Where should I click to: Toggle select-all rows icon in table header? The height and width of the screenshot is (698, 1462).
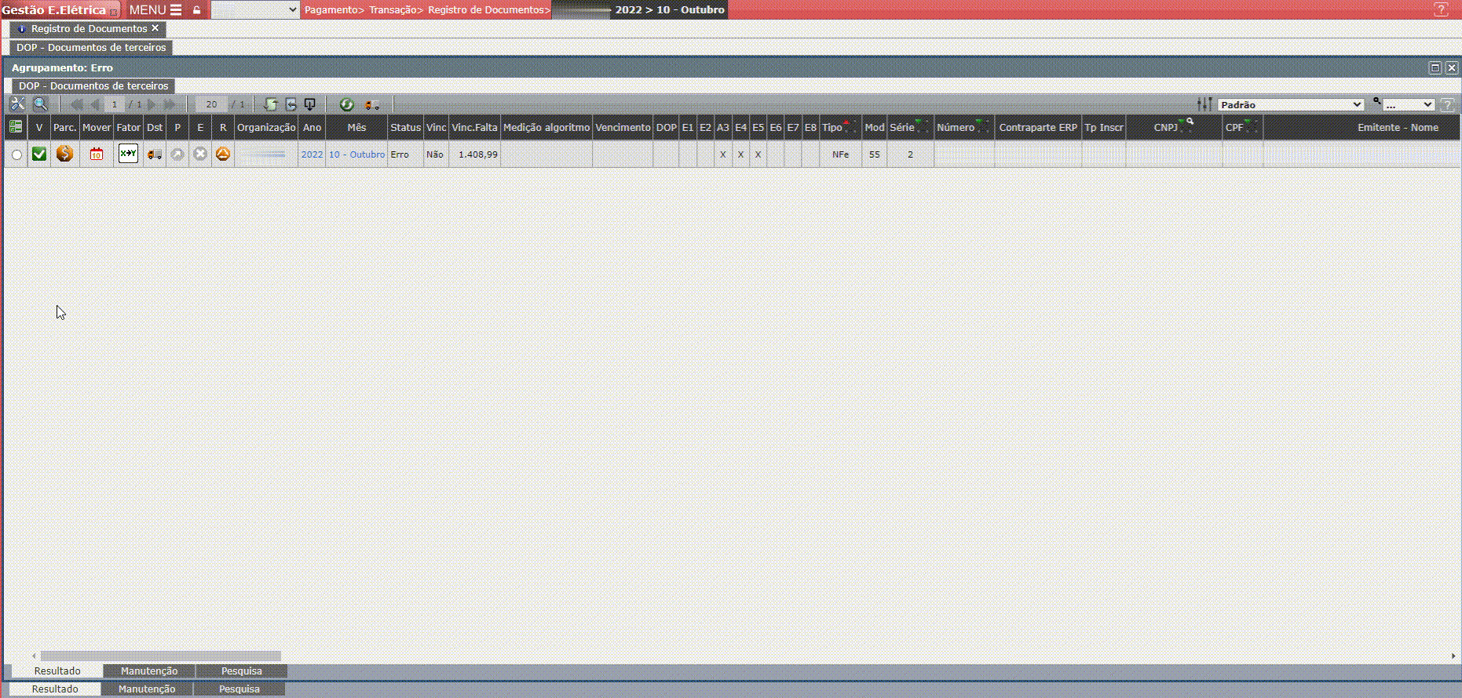(x=16, y=127)
